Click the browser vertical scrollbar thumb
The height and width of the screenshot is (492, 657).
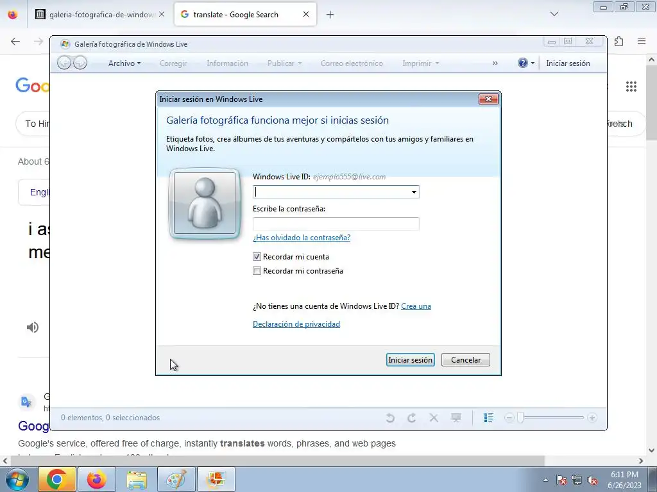(651, 104)
